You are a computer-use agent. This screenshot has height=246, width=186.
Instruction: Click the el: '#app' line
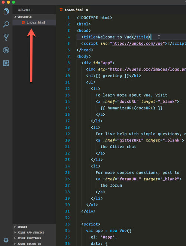tap(104, 237)
